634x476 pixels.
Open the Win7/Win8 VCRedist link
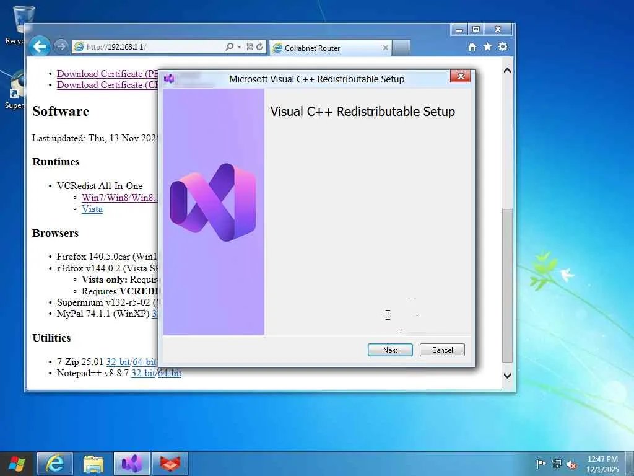[x=120, y=198]
